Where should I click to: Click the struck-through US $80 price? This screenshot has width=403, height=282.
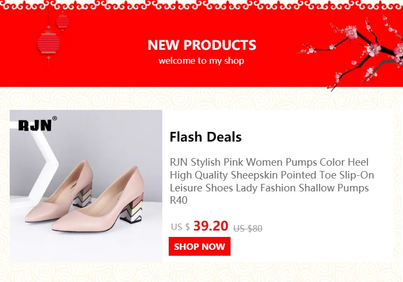pyautogui.click(x=248, y=228)
